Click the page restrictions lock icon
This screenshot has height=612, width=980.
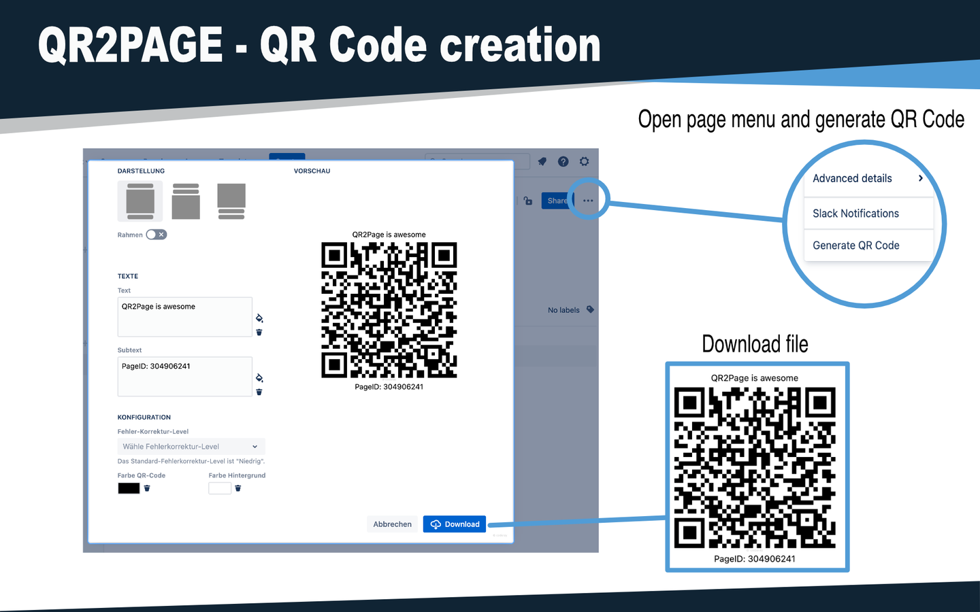(528, 201)
